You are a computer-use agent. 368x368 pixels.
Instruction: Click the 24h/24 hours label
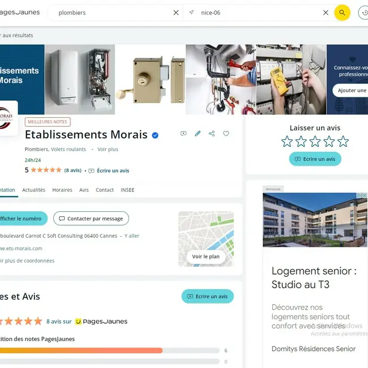coord(33,160)
